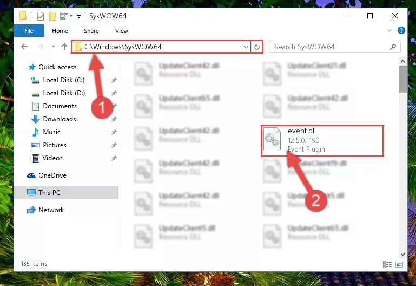Switch to the Home ribbon tab
This screenshot has height=286, width=416.
60,31
